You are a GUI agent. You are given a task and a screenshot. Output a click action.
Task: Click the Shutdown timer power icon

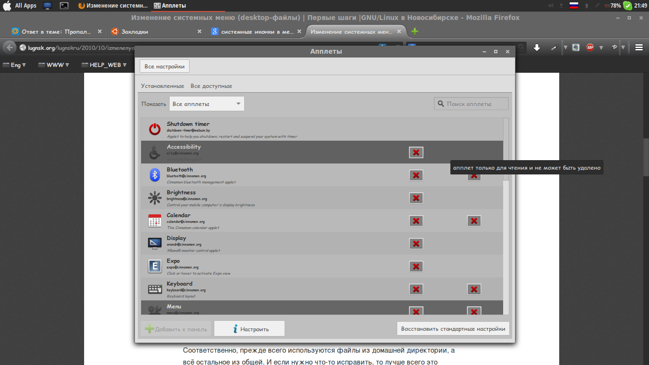click(155, 129)
